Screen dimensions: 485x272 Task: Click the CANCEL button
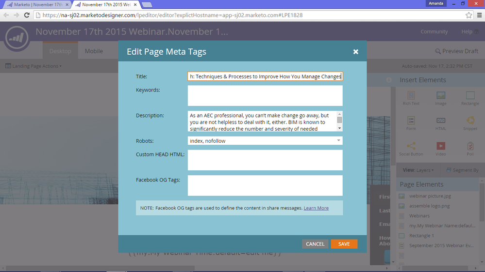point(315,244)
